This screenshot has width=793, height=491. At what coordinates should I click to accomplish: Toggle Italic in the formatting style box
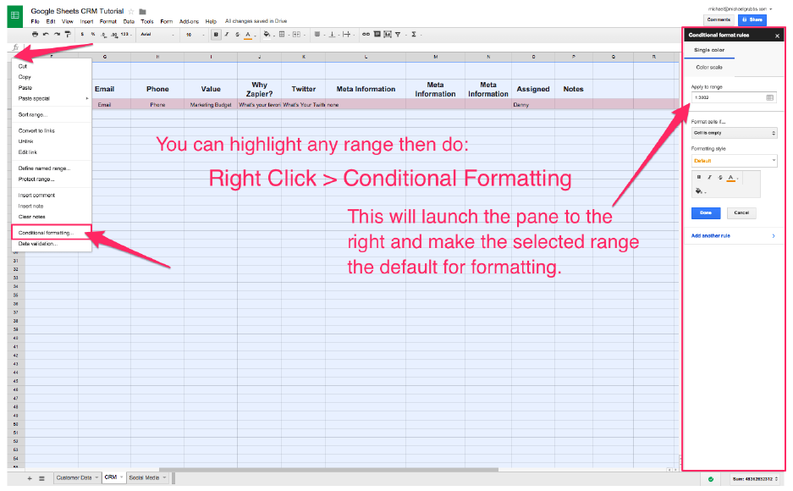tap(709, 178)
